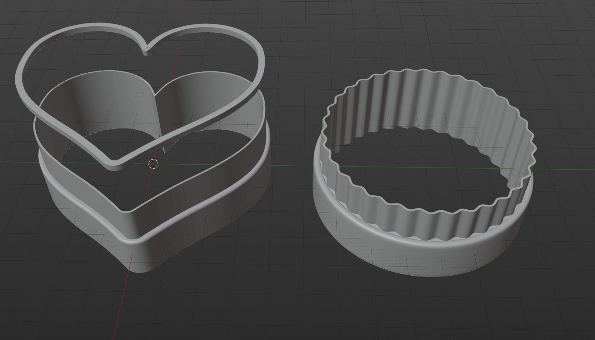Screen dimensions: 595x340
Task: Click the 3D cursor crosshair circle
Action: tap(153, 164)
